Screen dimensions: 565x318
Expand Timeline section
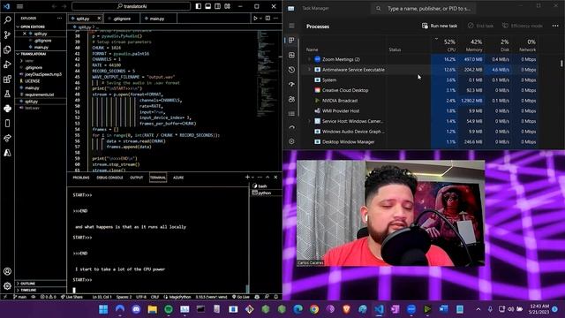point(41,290)
